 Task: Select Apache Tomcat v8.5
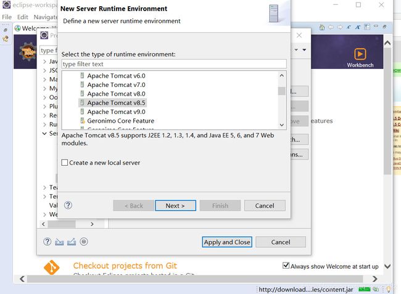(113, 103)
